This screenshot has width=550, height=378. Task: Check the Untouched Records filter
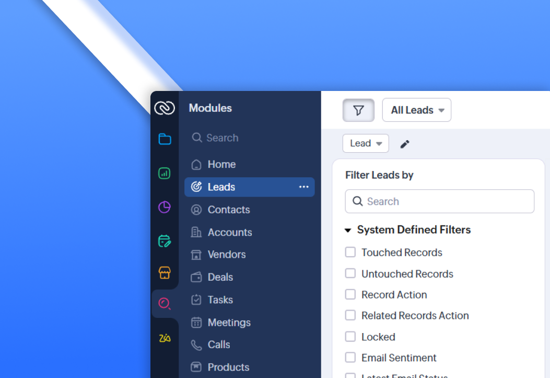click(350, 273)
